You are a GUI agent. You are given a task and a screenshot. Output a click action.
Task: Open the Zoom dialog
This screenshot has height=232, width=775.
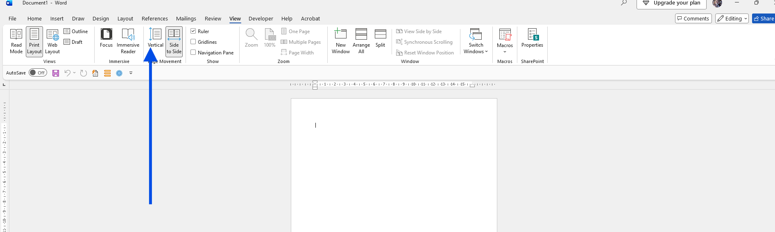(251, 38)
